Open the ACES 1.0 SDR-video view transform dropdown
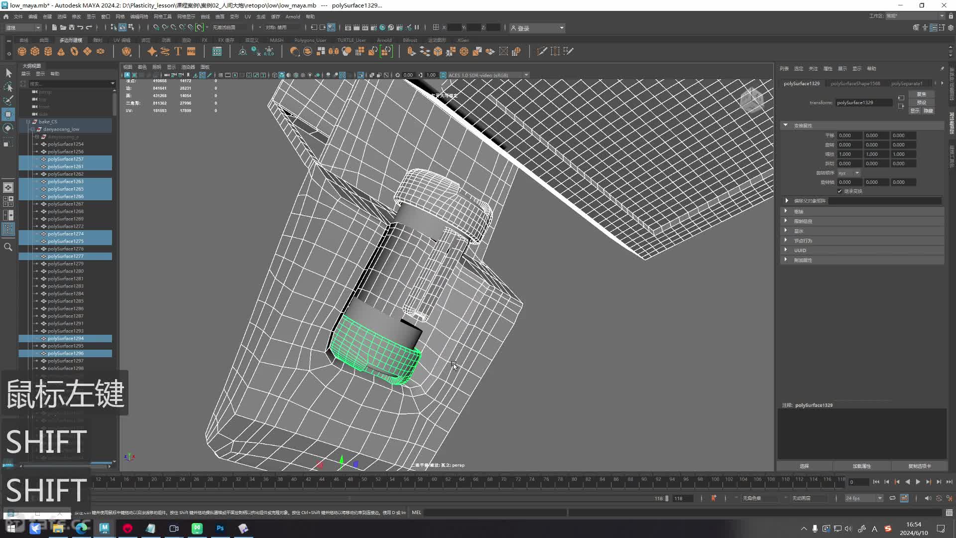This screenshot has width=956, height=538. 488,75
